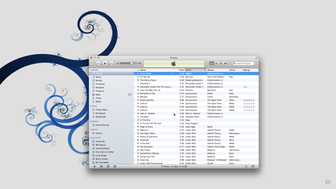Uncheck the Papercut song checkbox

(138, 130)
